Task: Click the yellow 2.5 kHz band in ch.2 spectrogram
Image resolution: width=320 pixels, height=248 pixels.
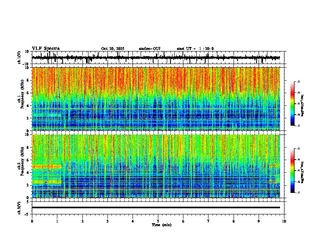Action: pos(47,182)
